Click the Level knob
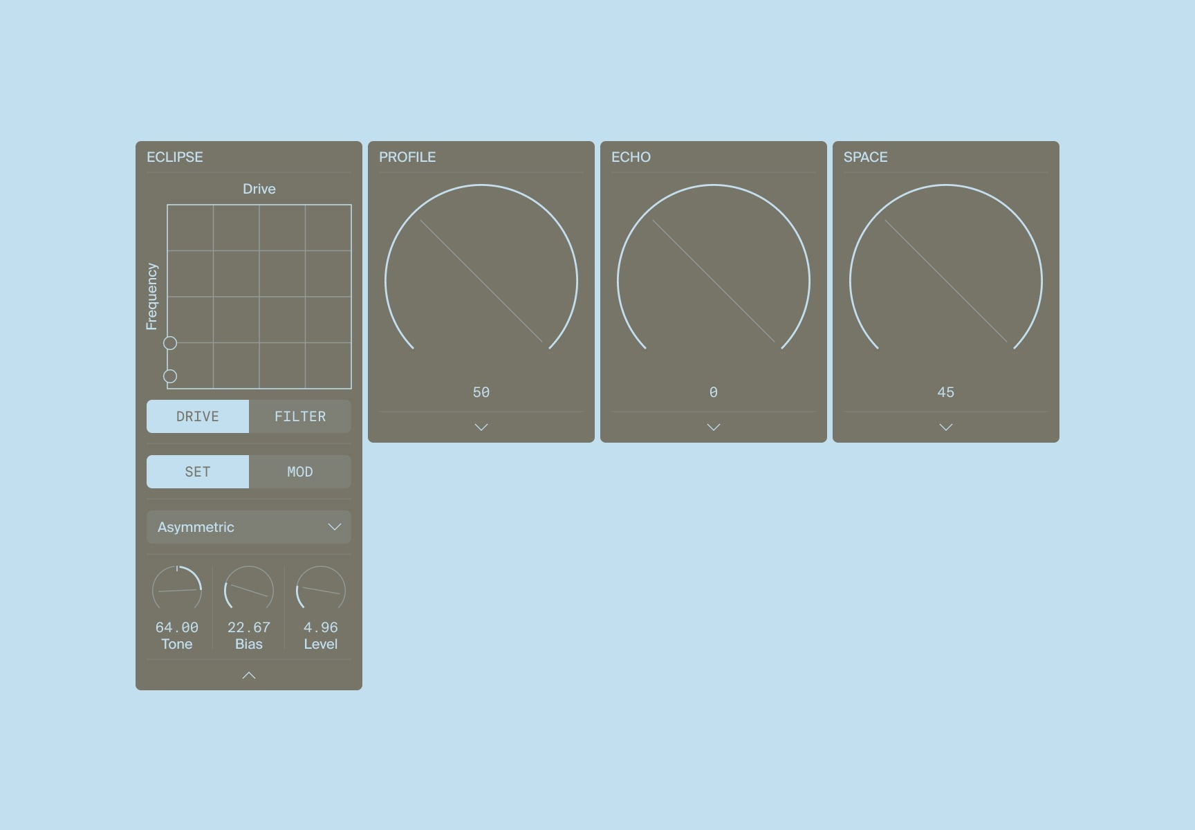The width and height of the screenshot is (1195, 830). point(321,590)
